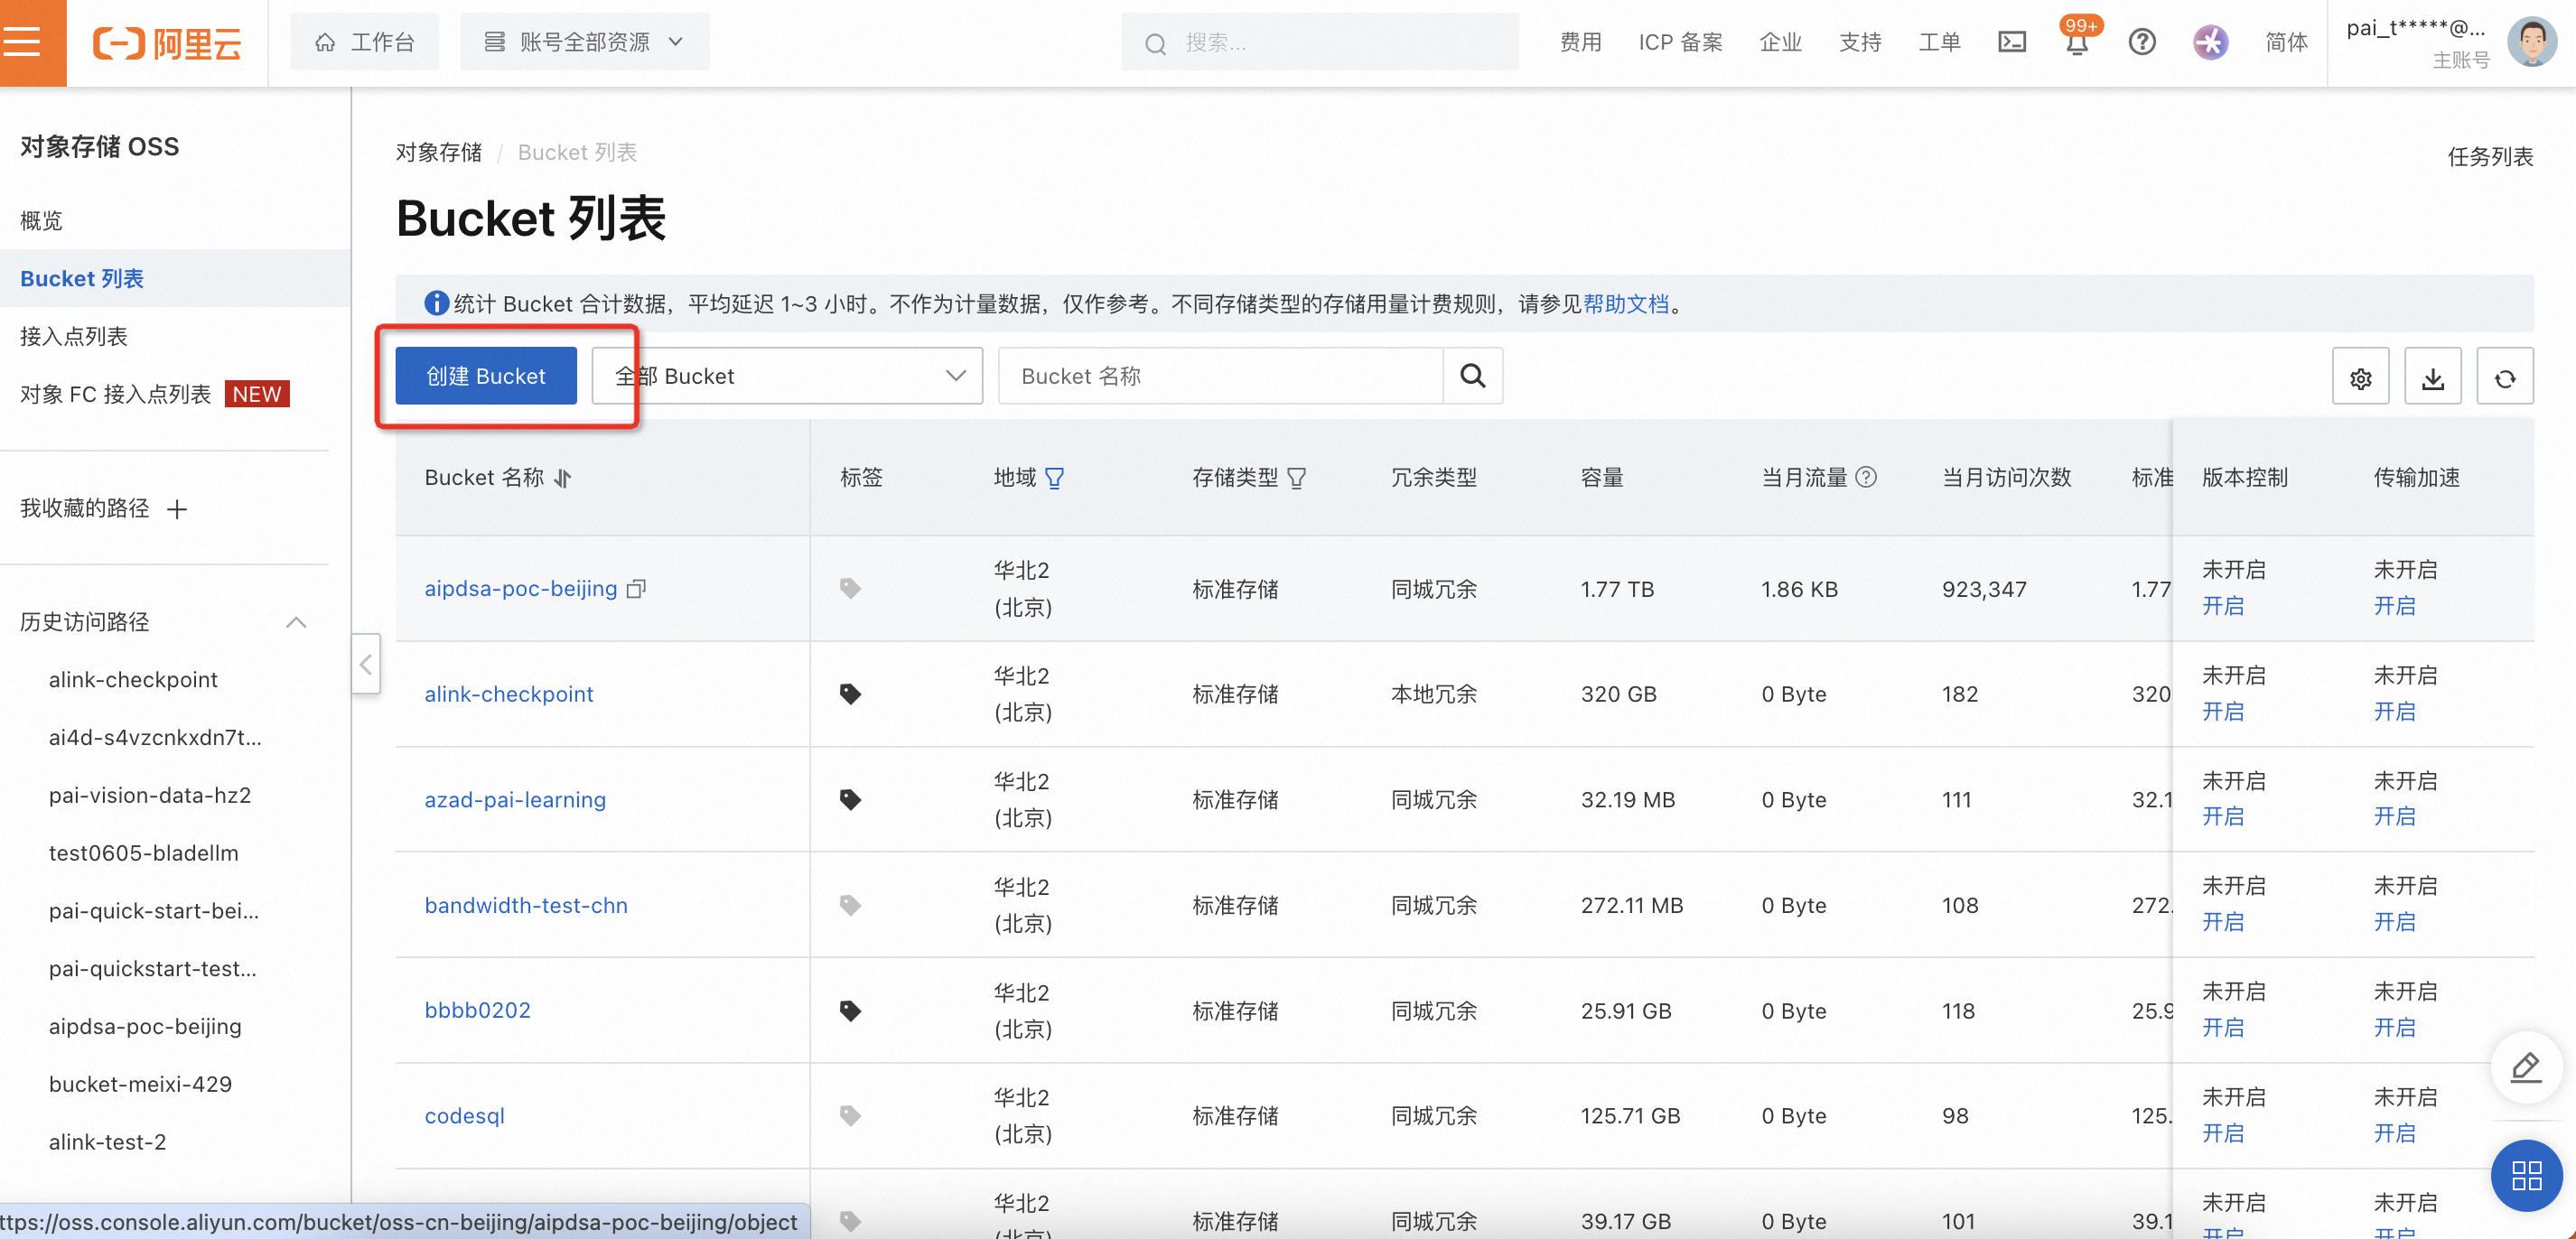Open the Cloud Shell terminal icon
2576x1239 pixels.
2011,42
